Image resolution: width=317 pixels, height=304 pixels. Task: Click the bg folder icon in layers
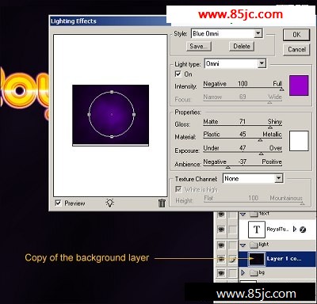coord(254,272)
